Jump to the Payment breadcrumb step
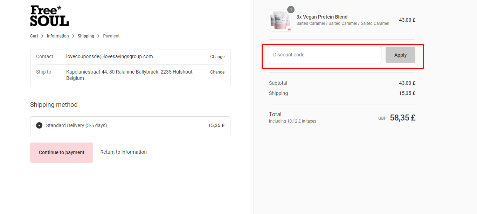This screenshot has height=214, width=477. pos(111,36)
